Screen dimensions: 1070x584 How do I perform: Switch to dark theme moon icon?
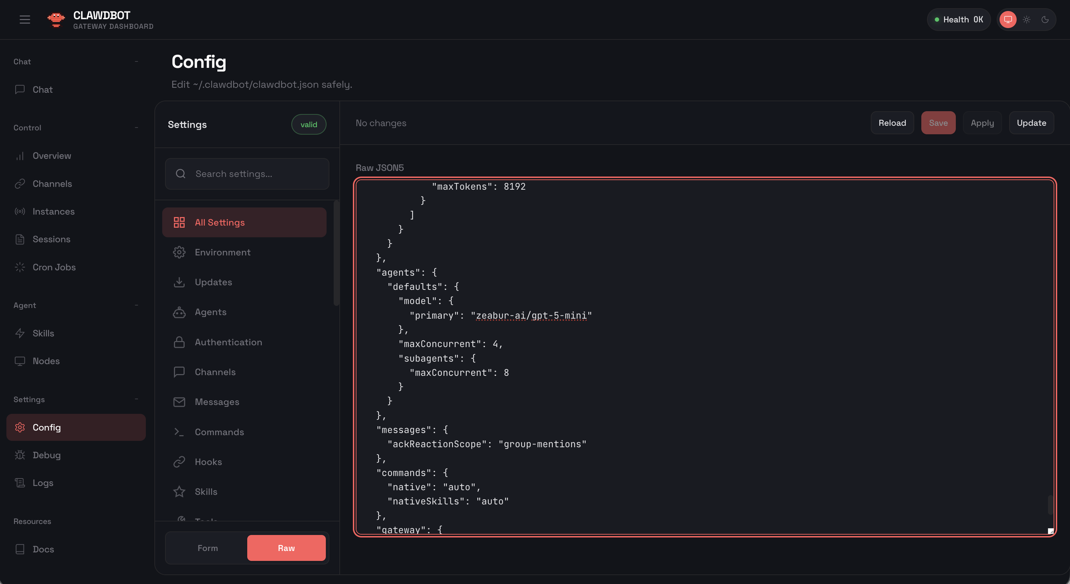pyautogui.click(x=1045, y=20)
